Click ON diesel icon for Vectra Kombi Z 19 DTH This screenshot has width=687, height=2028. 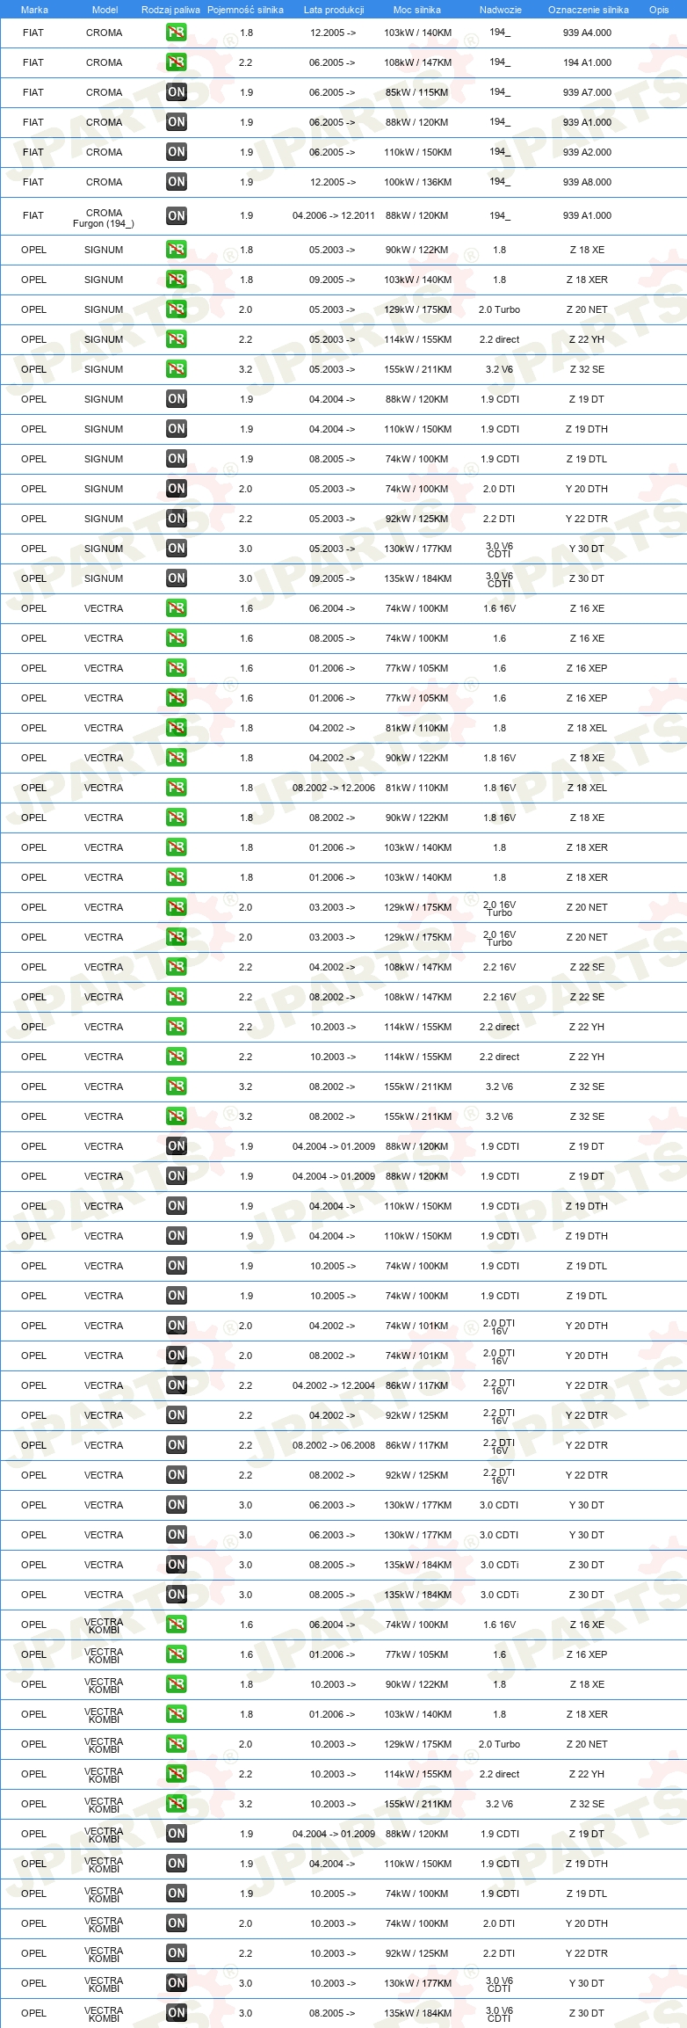(177, 1864)
